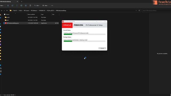Viewport: 171px width, 96px height.
Task: Navigate to P6 Software breadcrumb
Action: point(34,11)
